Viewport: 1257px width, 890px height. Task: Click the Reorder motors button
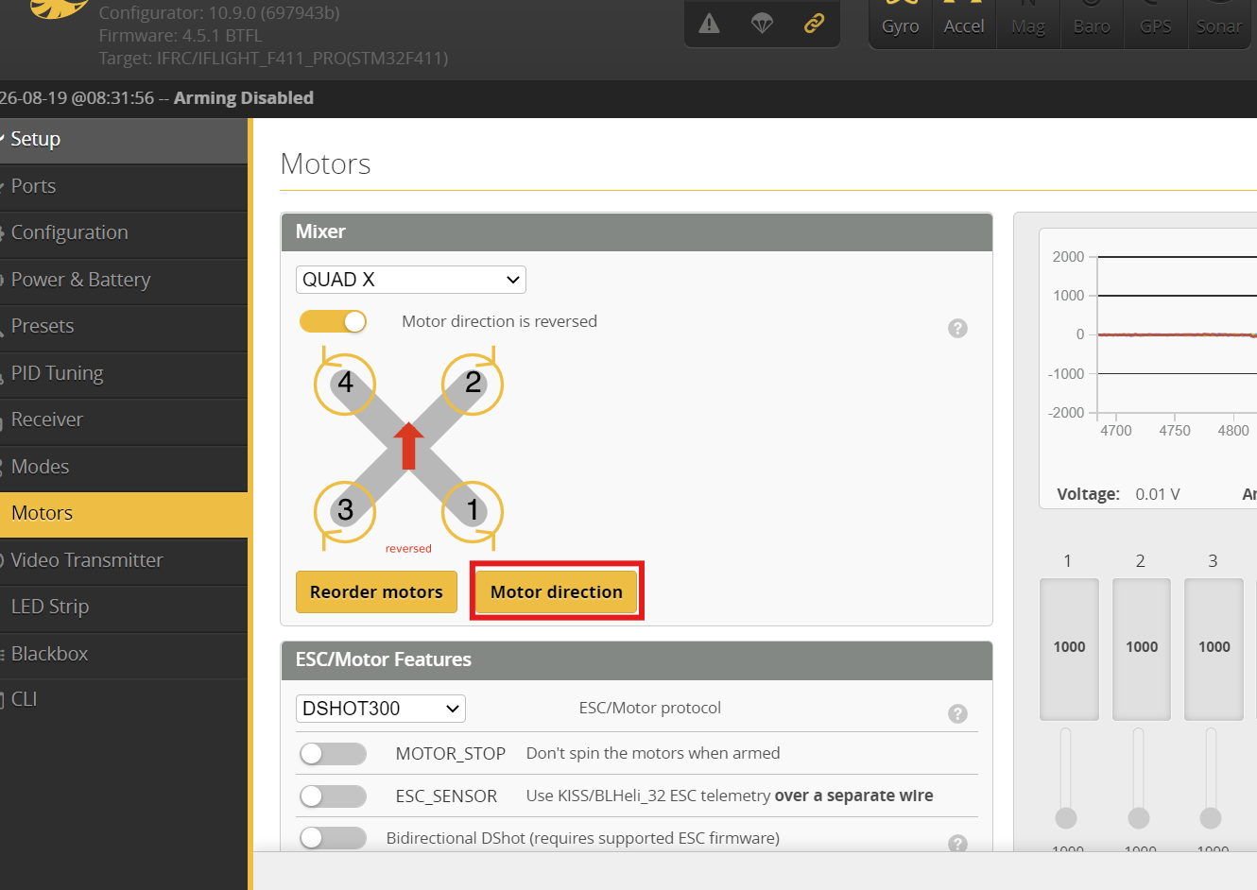tap(376, 592)
